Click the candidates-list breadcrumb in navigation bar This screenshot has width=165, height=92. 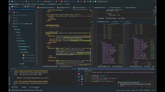[51, 4]
